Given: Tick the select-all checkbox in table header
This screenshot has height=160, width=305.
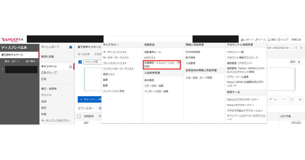Looking at the screenshot, I should point(79,116).
